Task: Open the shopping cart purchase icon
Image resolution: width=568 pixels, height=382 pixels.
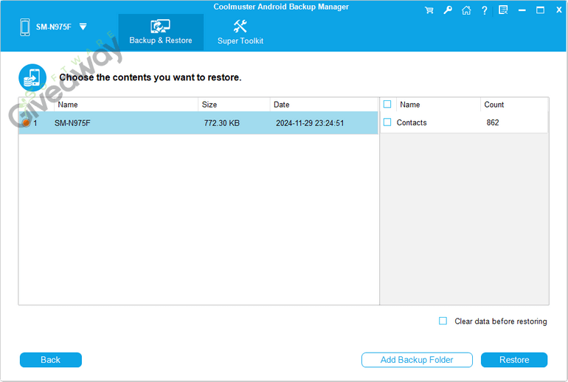Action: (x=429, y=10)
